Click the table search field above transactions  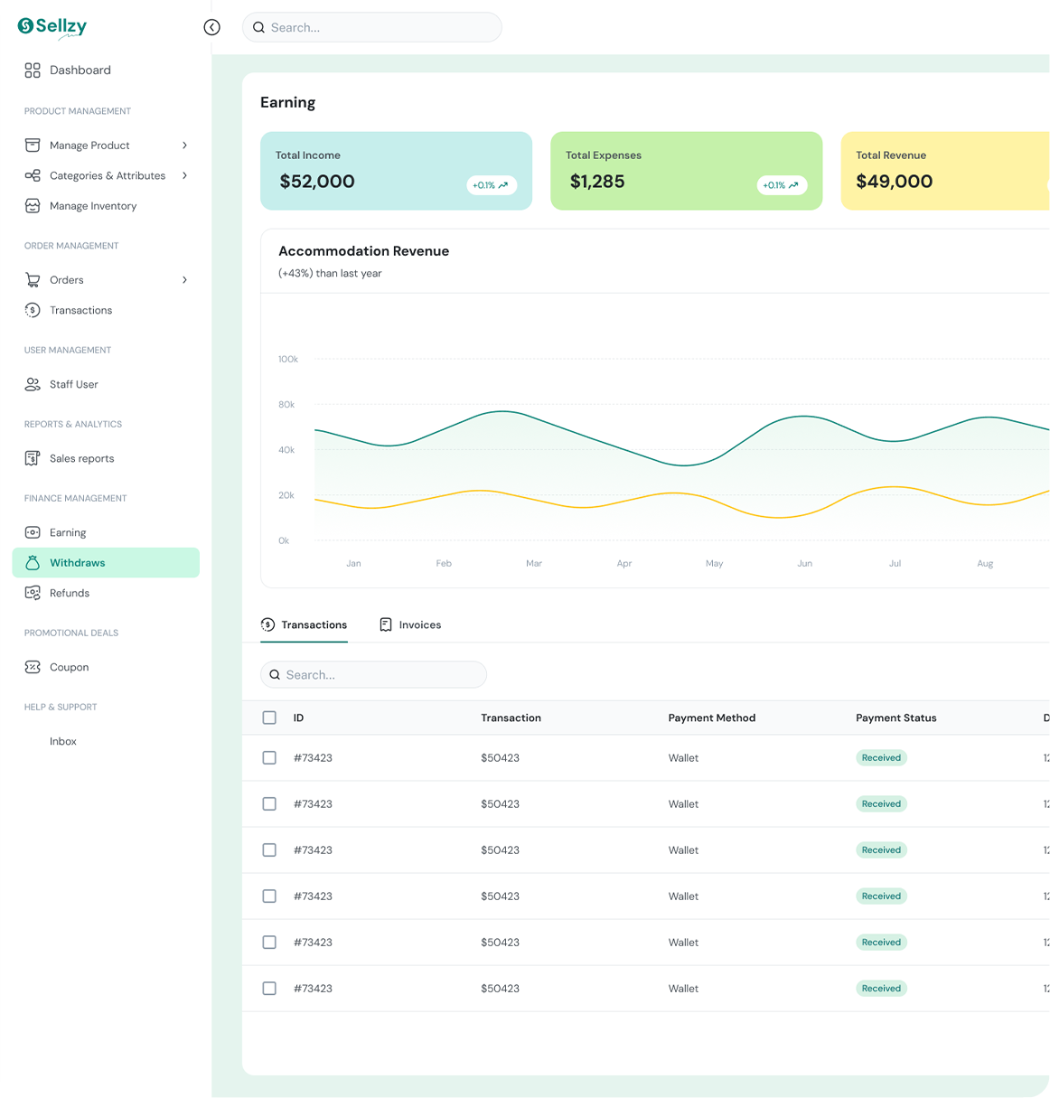pos(373,674)
